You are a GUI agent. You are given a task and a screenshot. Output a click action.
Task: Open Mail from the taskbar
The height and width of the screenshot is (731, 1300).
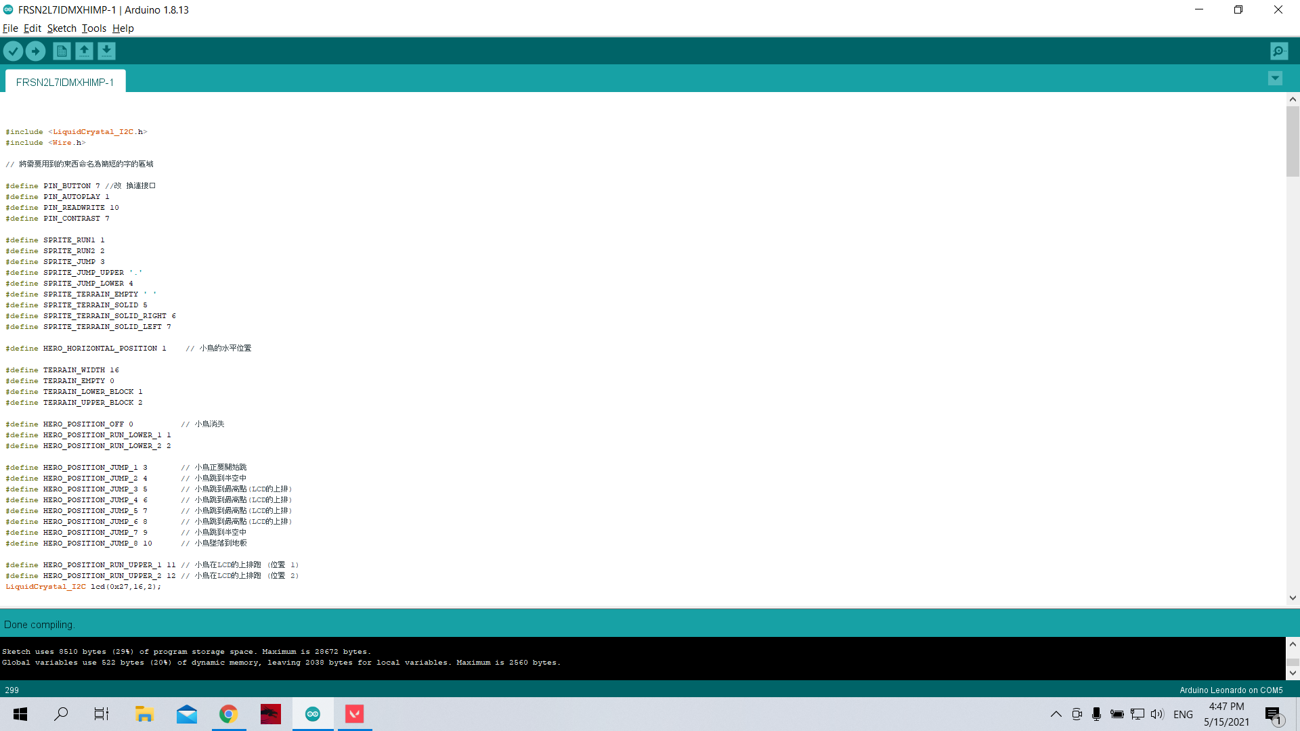click(x=186, y=713)
